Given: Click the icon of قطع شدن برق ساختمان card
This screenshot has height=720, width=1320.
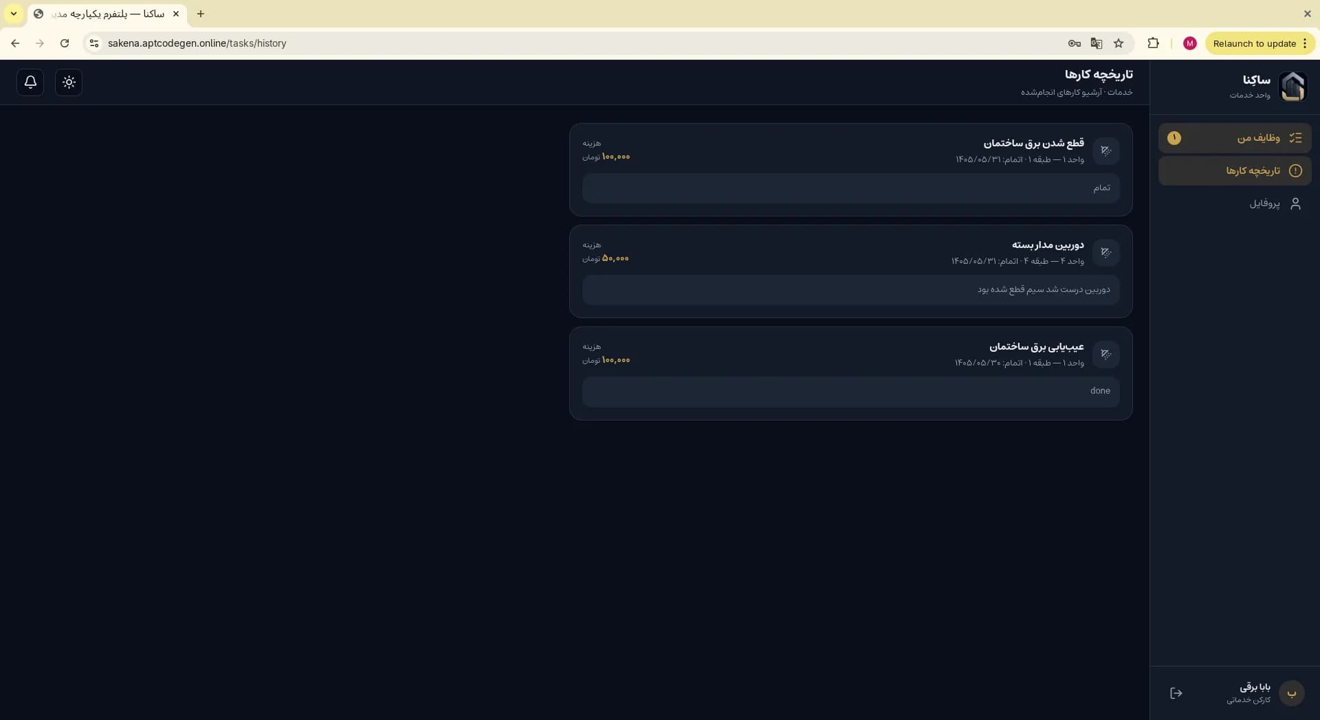Looking at the screenshot, I should coord(1106,151).
